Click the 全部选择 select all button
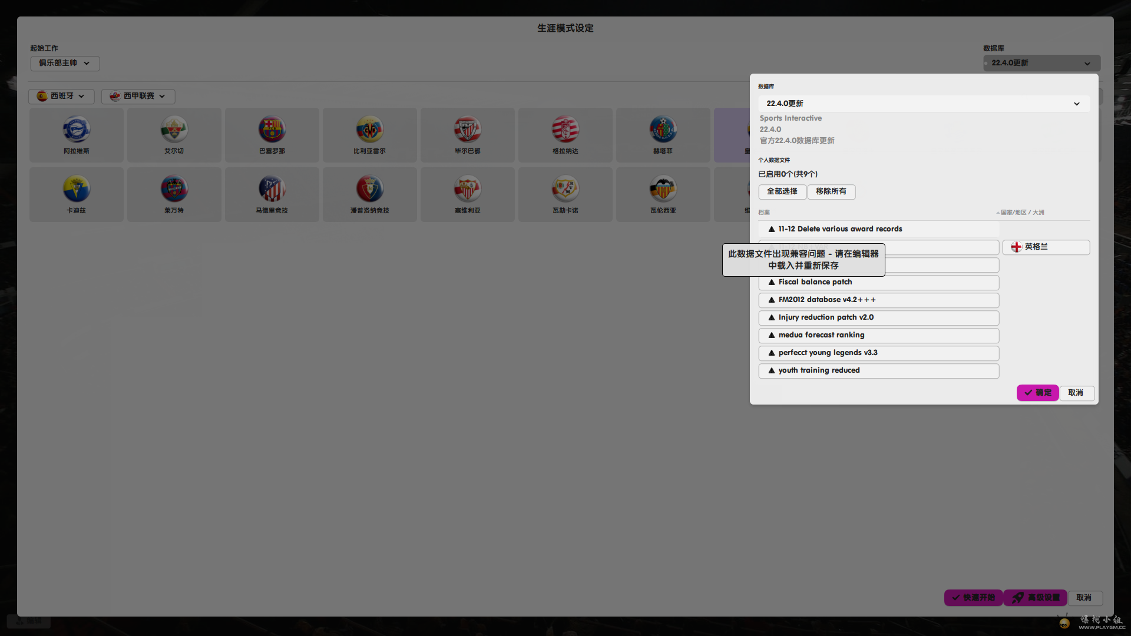The image size is (1131, 636). tap(782, 191)
